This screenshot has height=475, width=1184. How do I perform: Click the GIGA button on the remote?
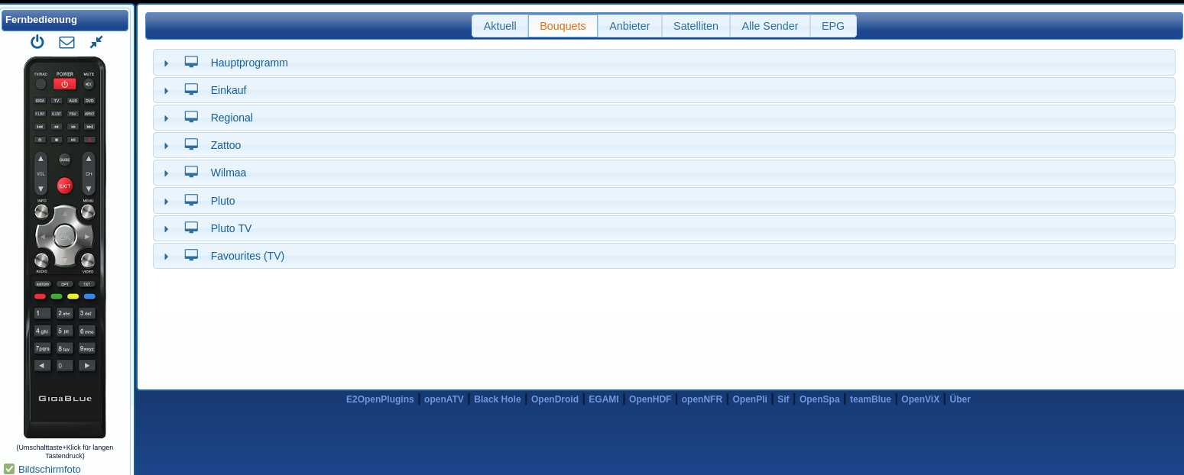coord(40,101)
